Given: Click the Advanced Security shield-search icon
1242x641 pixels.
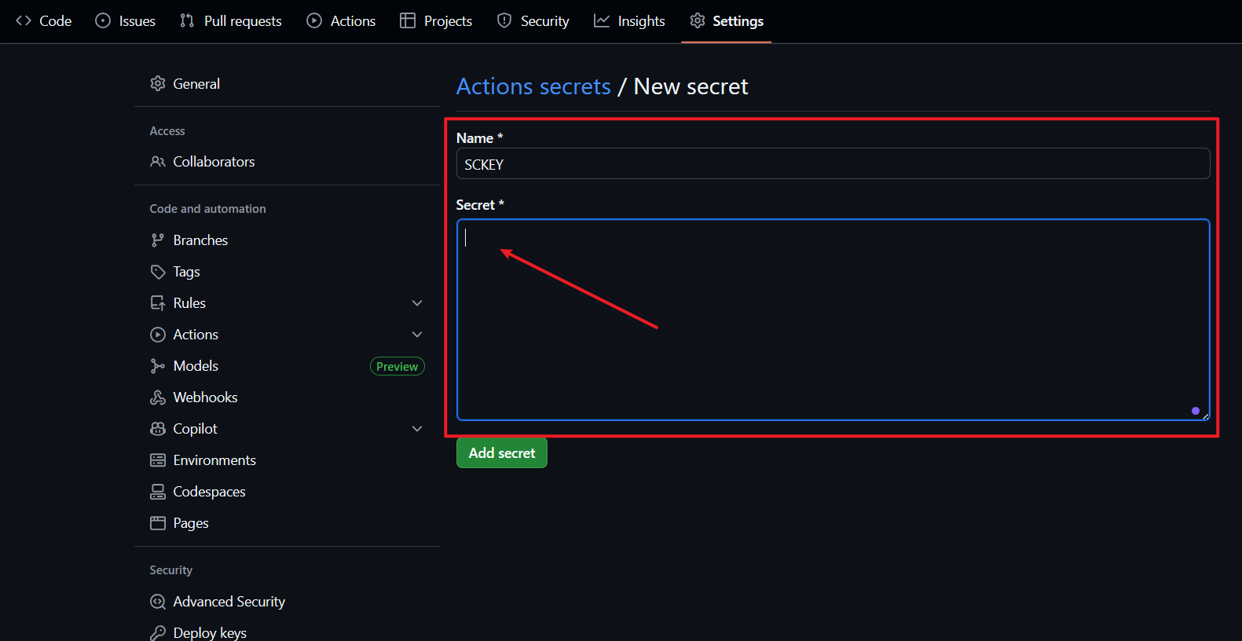Looking at the screenshot, I should pyautogui.click(x=158, y=601).
